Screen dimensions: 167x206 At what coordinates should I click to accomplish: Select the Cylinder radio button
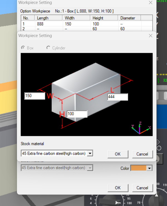[48, 48]
